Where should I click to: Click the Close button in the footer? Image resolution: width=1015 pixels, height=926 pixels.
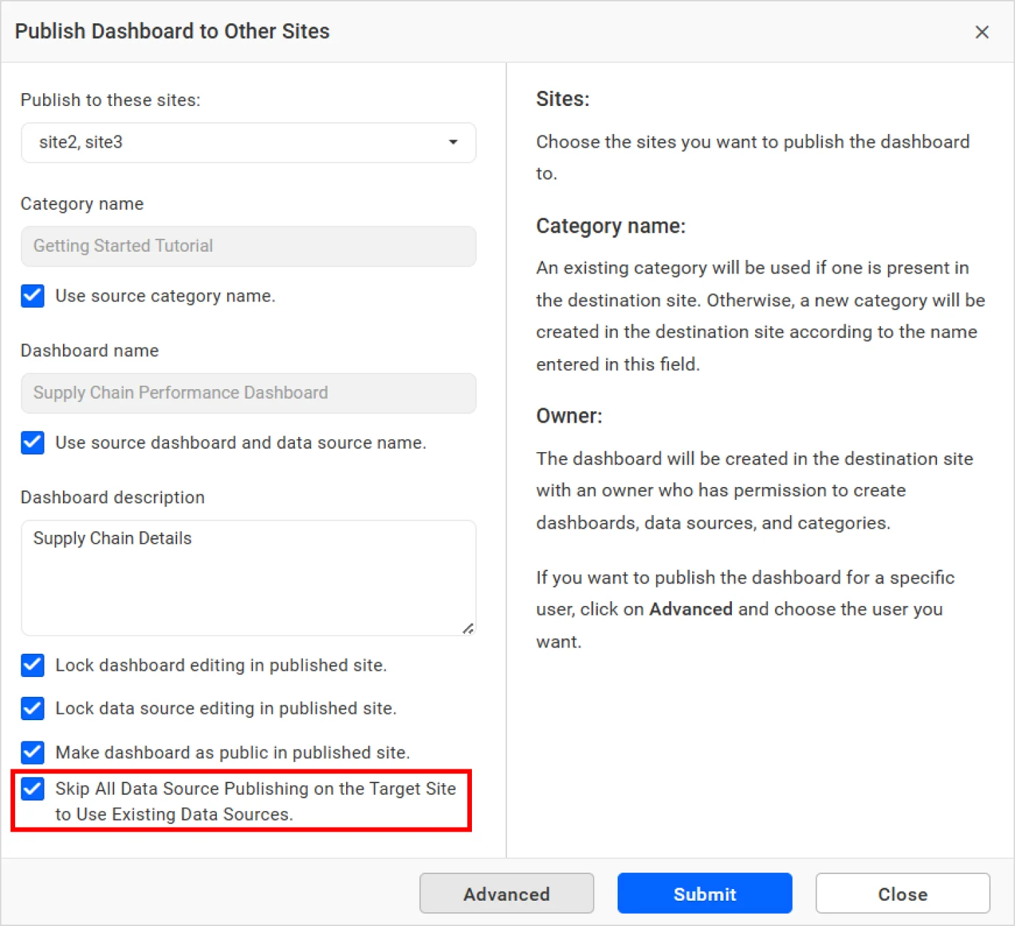(x=903, y=893)
